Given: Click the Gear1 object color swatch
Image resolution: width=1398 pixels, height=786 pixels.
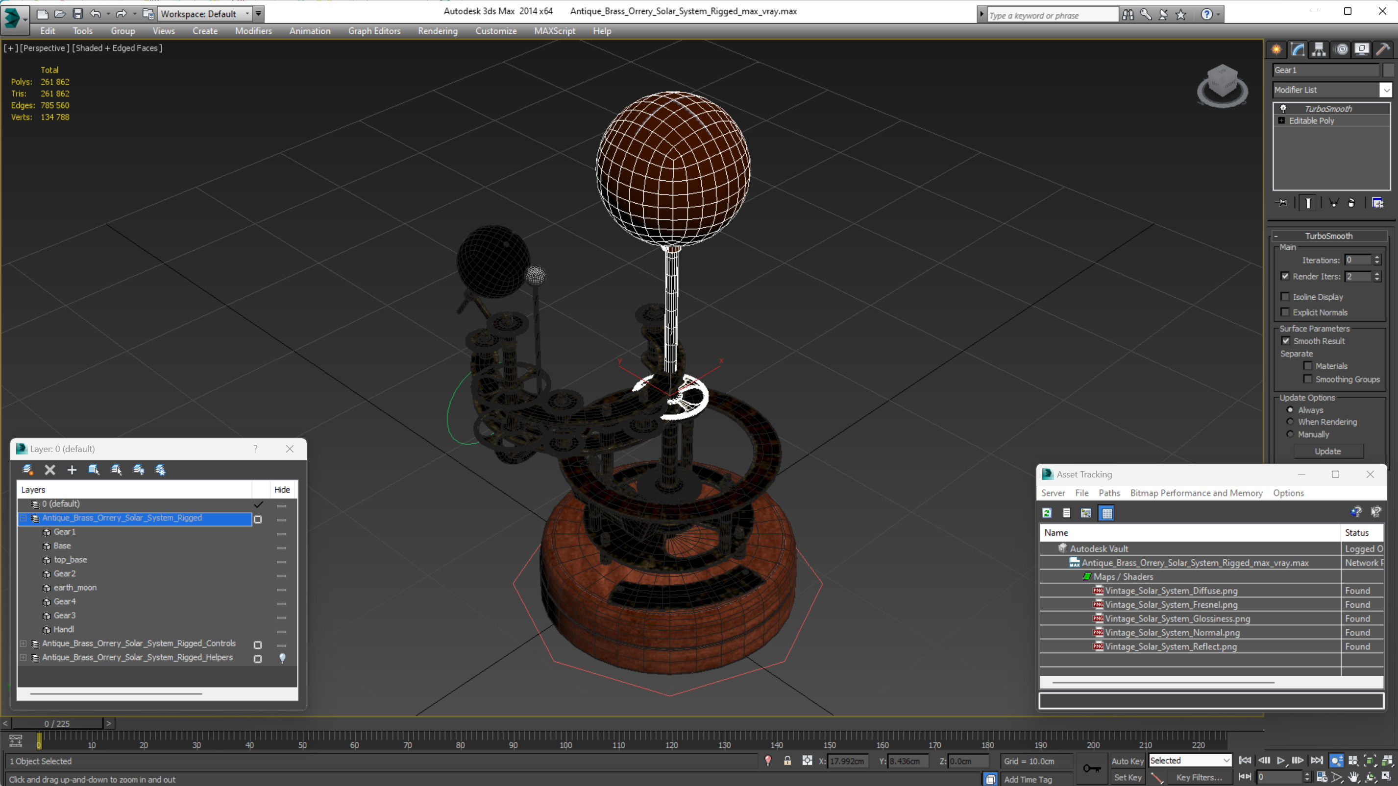Looking at the screenshot, I should (1389, 70).
